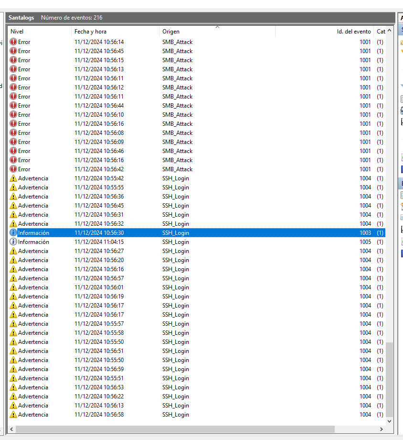The width and height of the screenshot is (403, 440).
Task: Select the timestamp 11/12/2024 10:55:58
Action: (x=99, y=333)
